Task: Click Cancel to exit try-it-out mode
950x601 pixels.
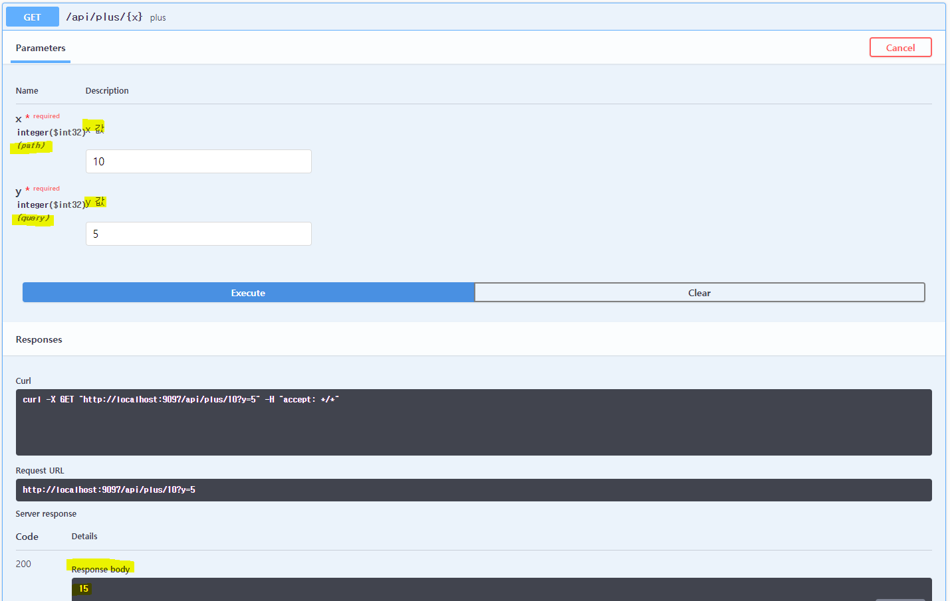Action: pos(900,47)
